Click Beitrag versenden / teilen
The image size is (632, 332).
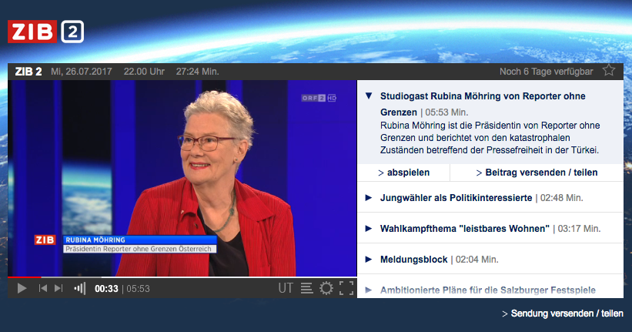click(x=537, y=173)
